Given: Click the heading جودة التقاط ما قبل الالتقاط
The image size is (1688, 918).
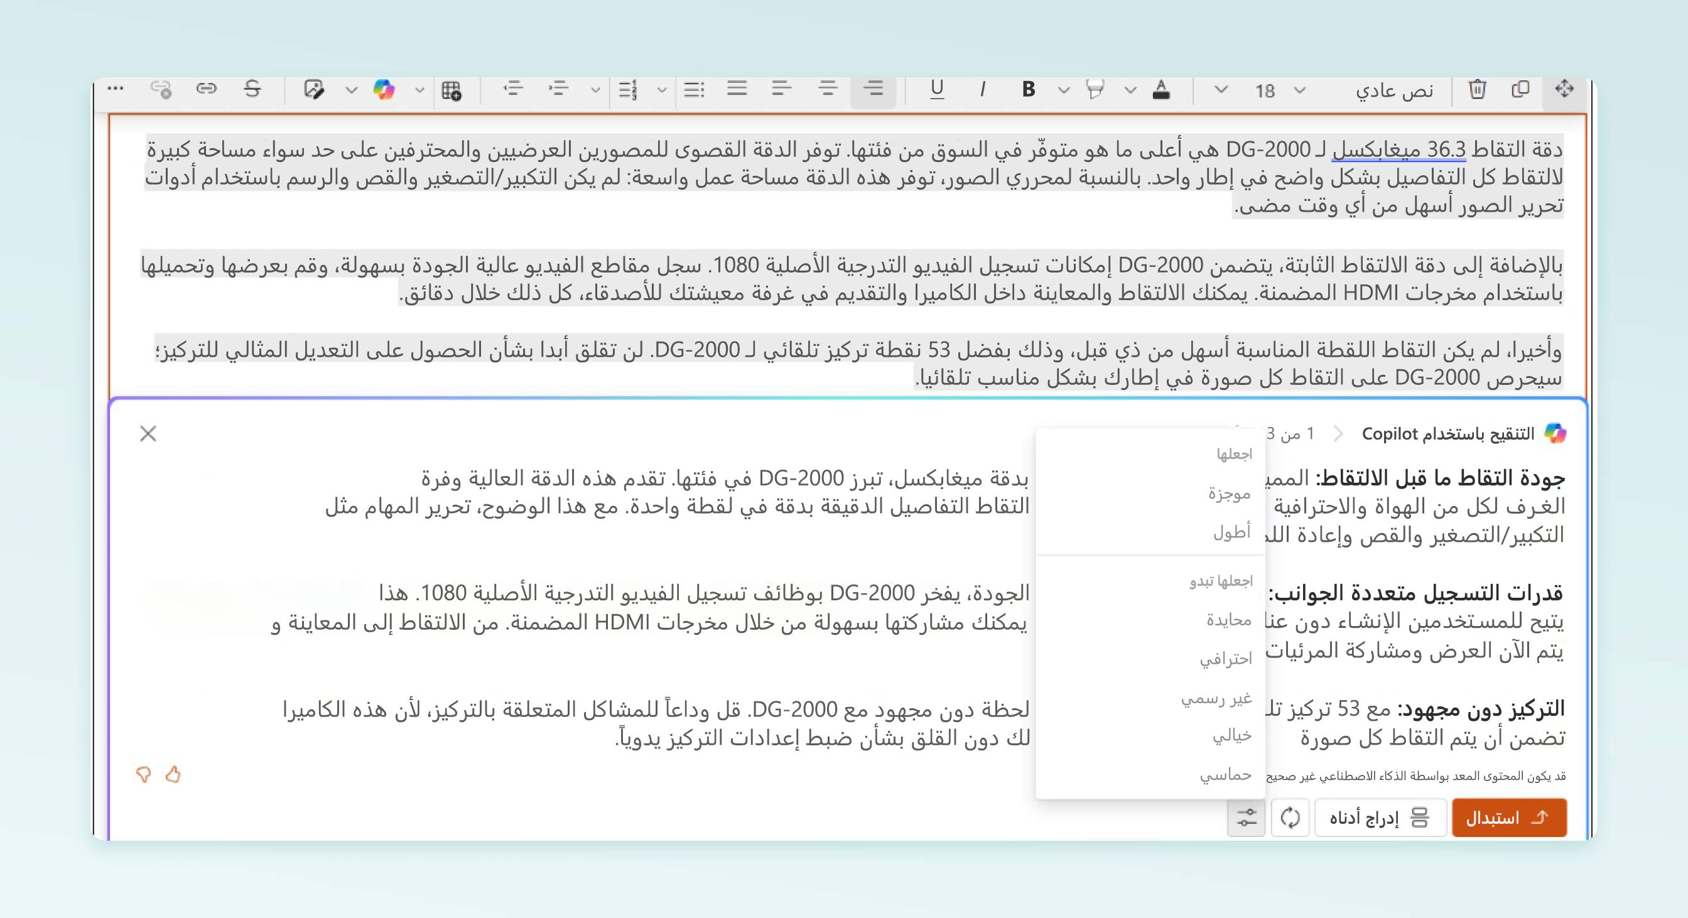Looking at the screenshot, I should [1441, 478].
